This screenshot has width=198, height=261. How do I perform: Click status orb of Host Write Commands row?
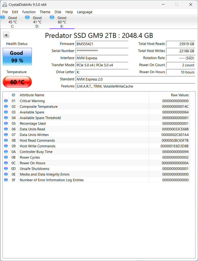point(6,146)
